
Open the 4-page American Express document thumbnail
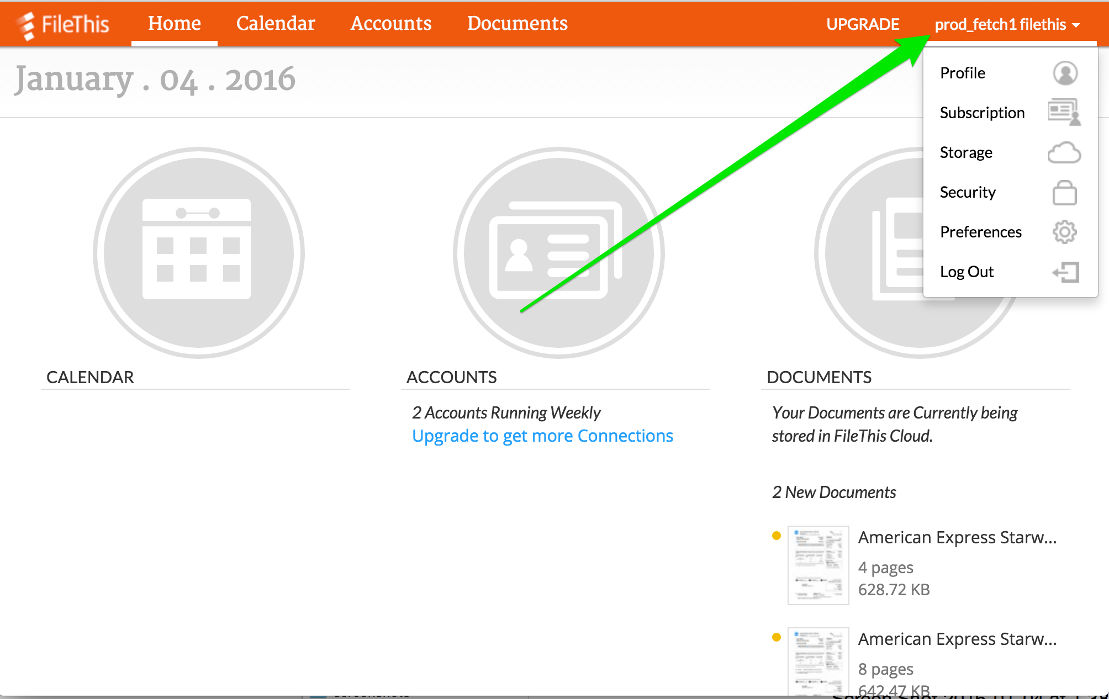point(818,565)
